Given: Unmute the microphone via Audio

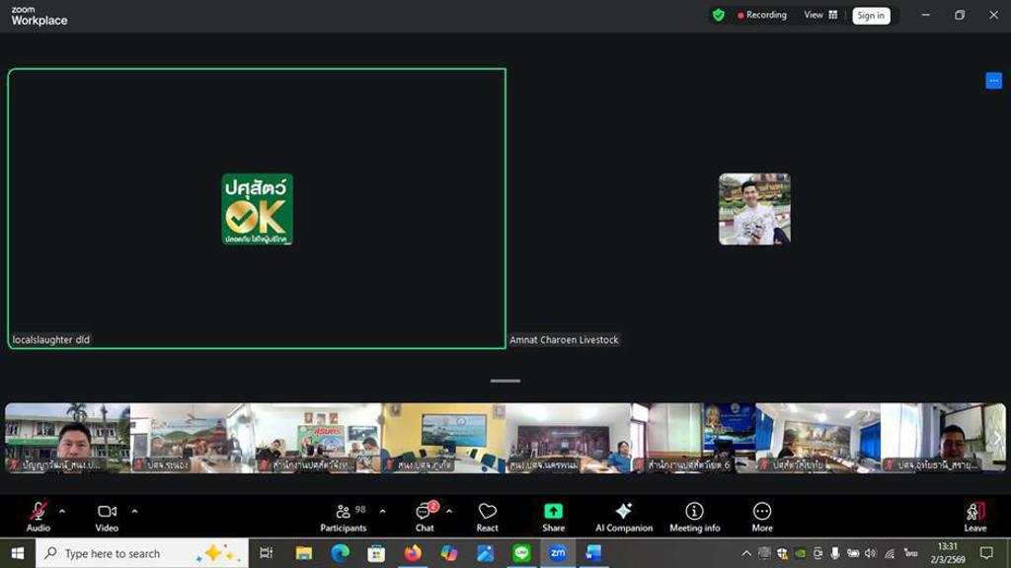Looking at the screenshot, I should (39, 515).
